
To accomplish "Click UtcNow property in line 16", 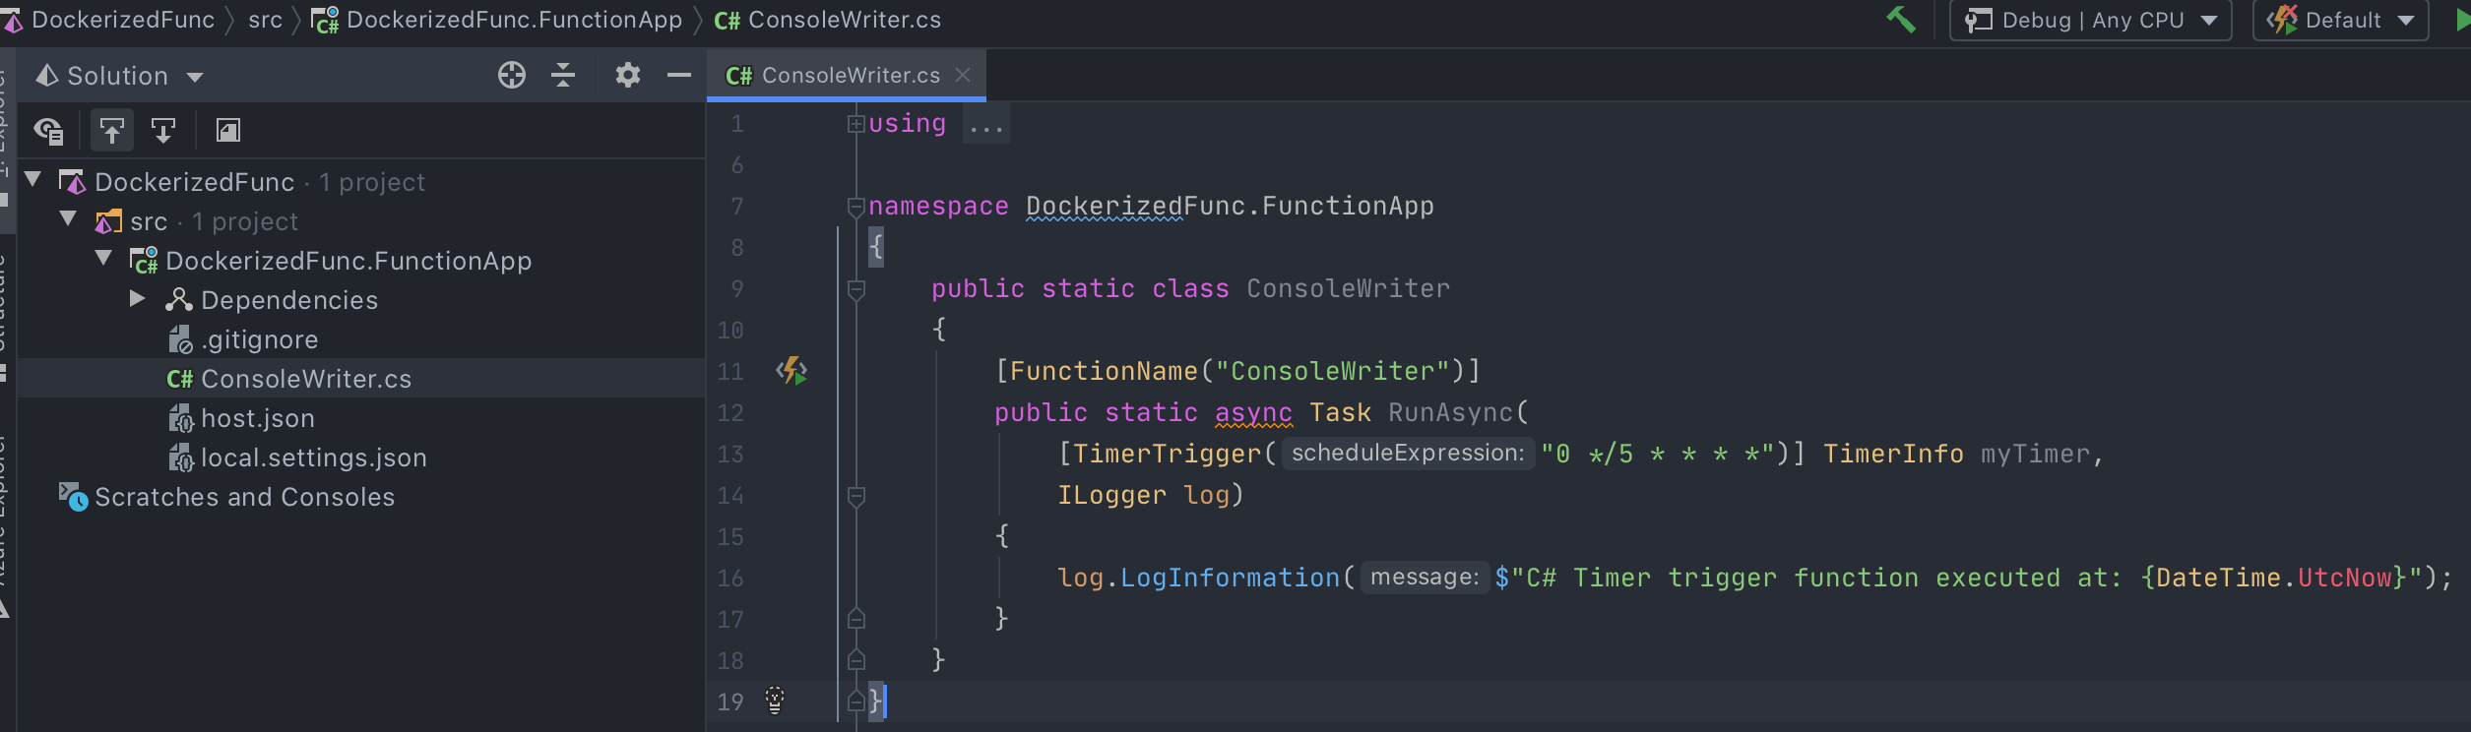I will pyautogui.click(x=2344, y=578).
